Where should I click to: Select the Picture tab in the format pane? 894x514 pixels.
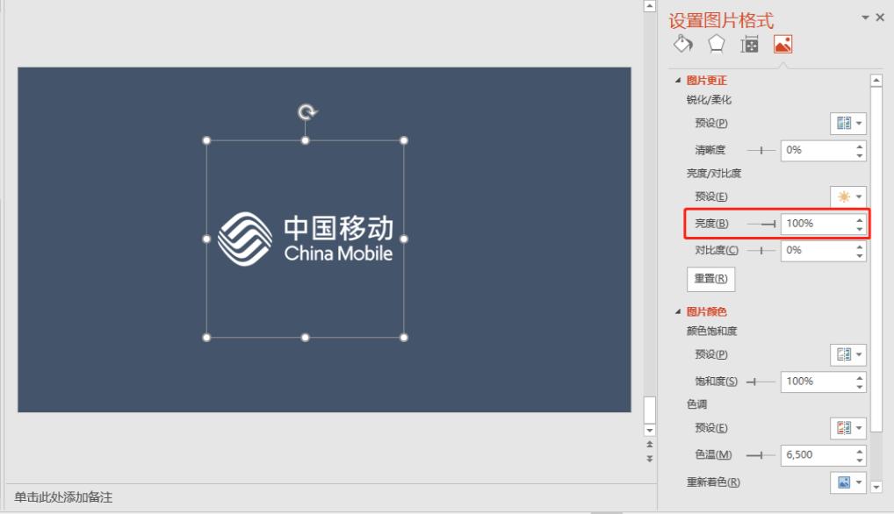(784, 44)
